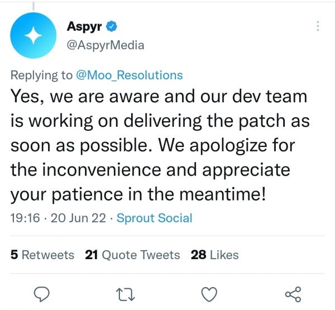Open Aspyr's blue star profile avatar
335x310 pixels.
(x=33, y=35)
